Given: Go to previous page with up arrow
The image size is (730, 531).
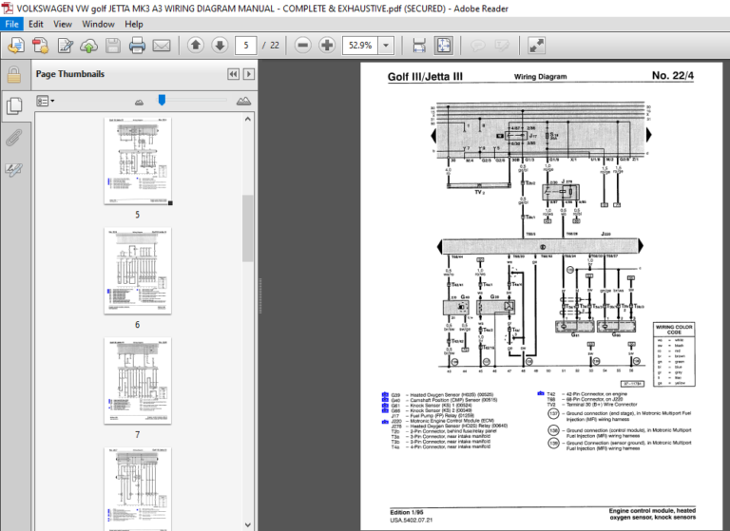Looking at the screenshot, I should click(x=196, y=46).
